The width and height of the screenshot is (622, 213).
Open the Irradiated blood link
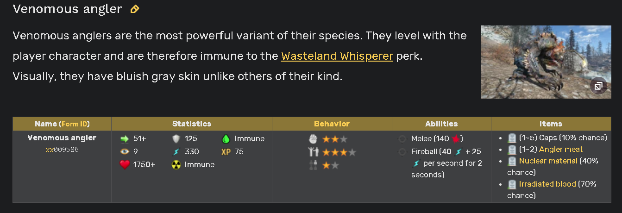[547, 184]
